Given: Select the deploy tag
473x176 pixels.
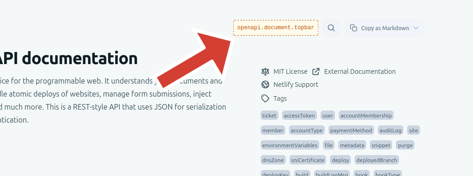Looking at the screenshot, I should tap(340, 160).
